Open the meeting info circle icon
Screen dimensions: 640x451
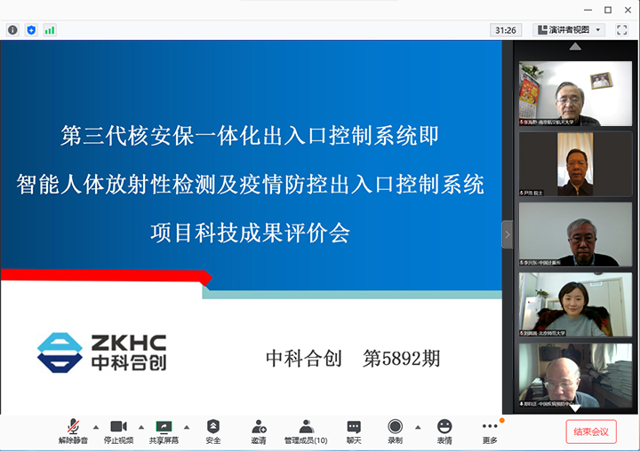[x=12, y=30]
